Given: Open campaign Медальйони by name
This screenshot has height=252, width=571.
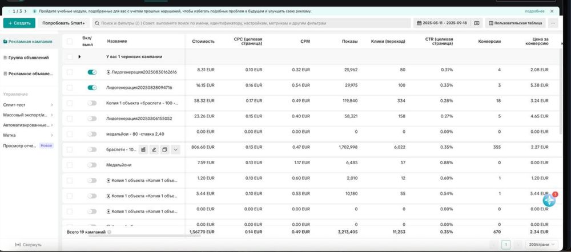Looking at the screenshot, I should click(x=119, y=165).
